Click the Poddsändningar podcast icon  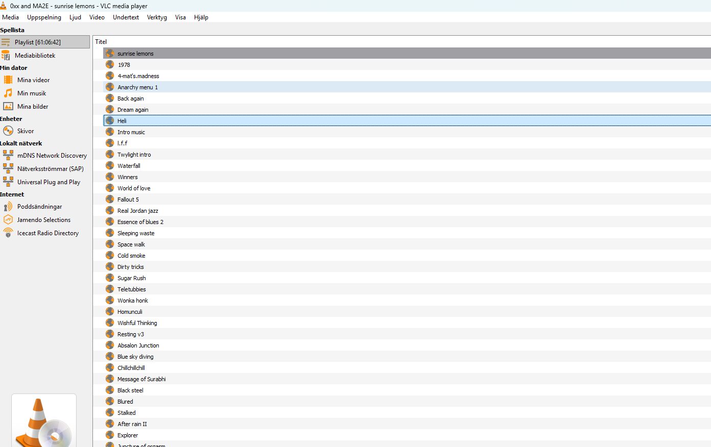(x=8, y=206)
